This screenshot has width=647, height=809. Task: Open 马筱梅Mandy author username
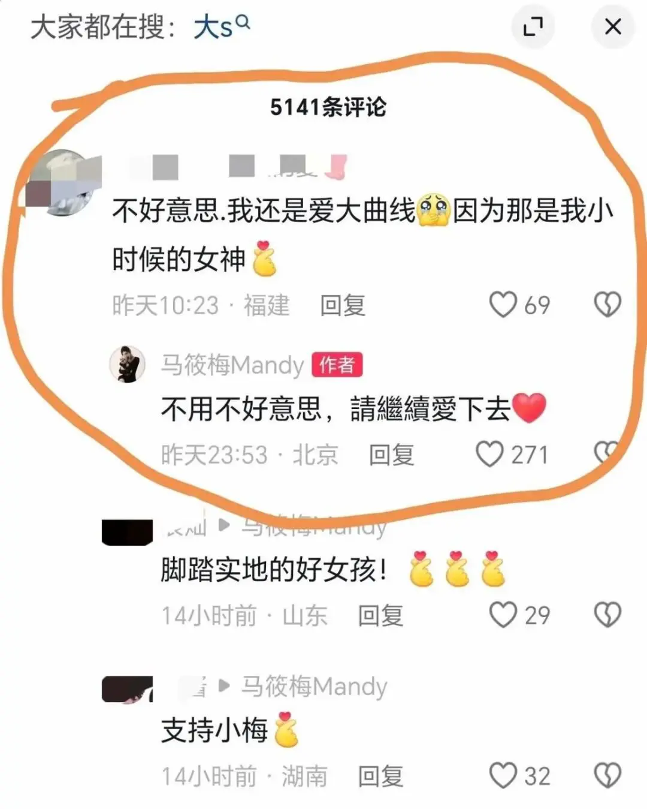(232, 365)
